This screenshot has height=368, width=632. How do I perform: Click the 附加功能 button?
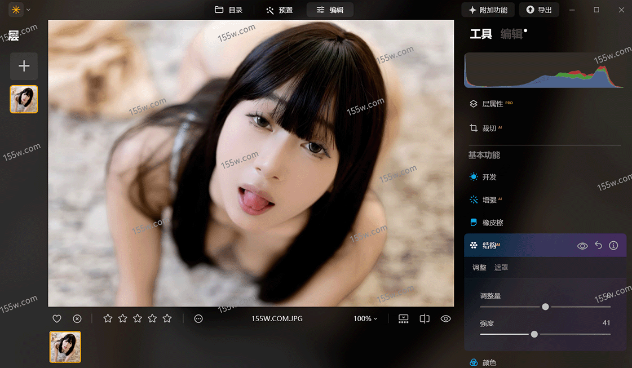tap(488, 10)
